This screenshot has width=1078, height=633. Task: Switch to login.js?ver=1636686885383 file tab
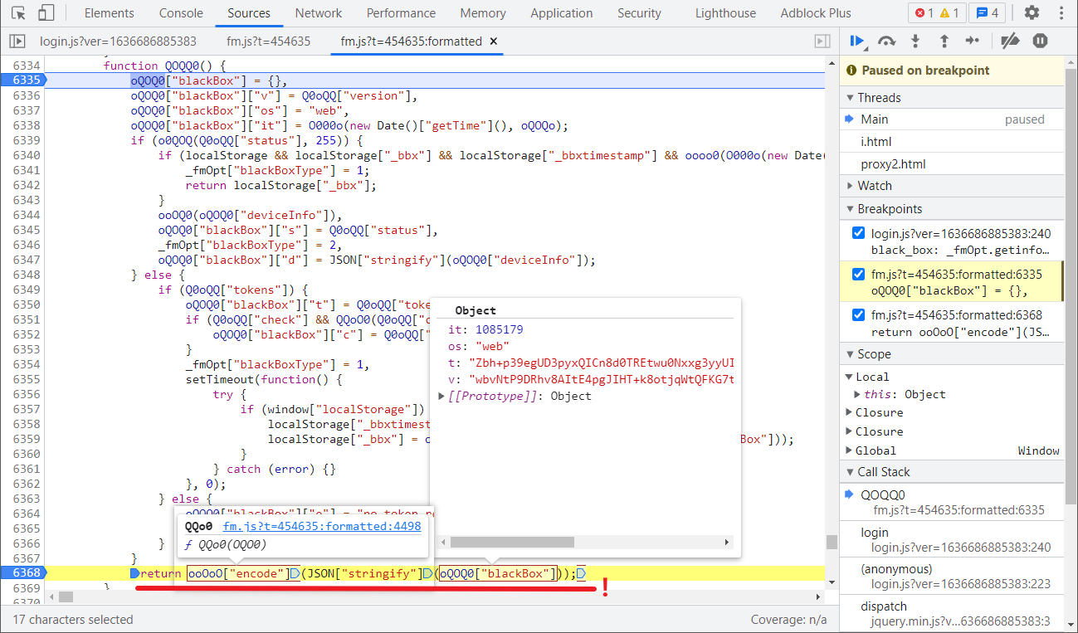[118, 41]
